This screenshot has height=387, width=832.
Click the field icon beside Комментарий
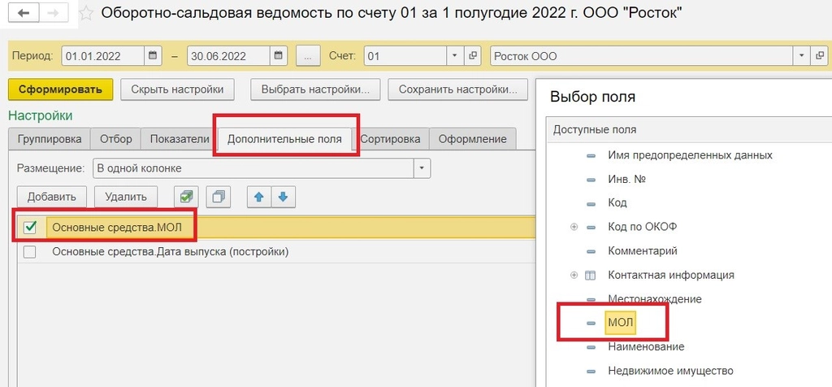(591, 251)
